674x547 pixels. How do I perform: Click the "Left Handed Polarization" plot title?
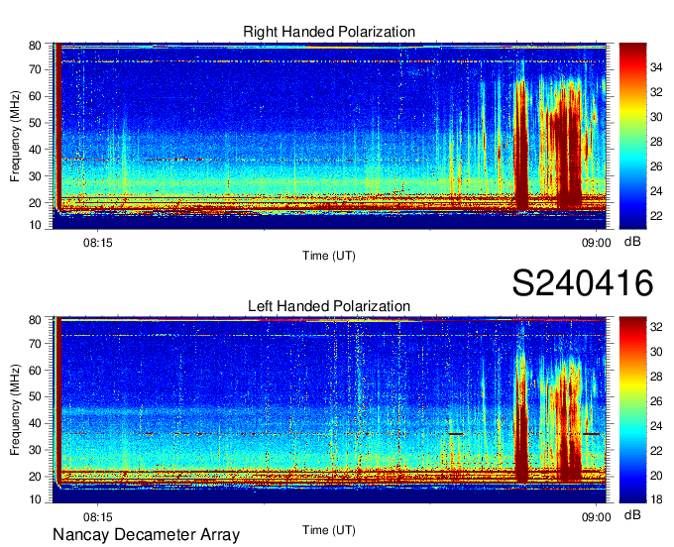tap(329, 306)
